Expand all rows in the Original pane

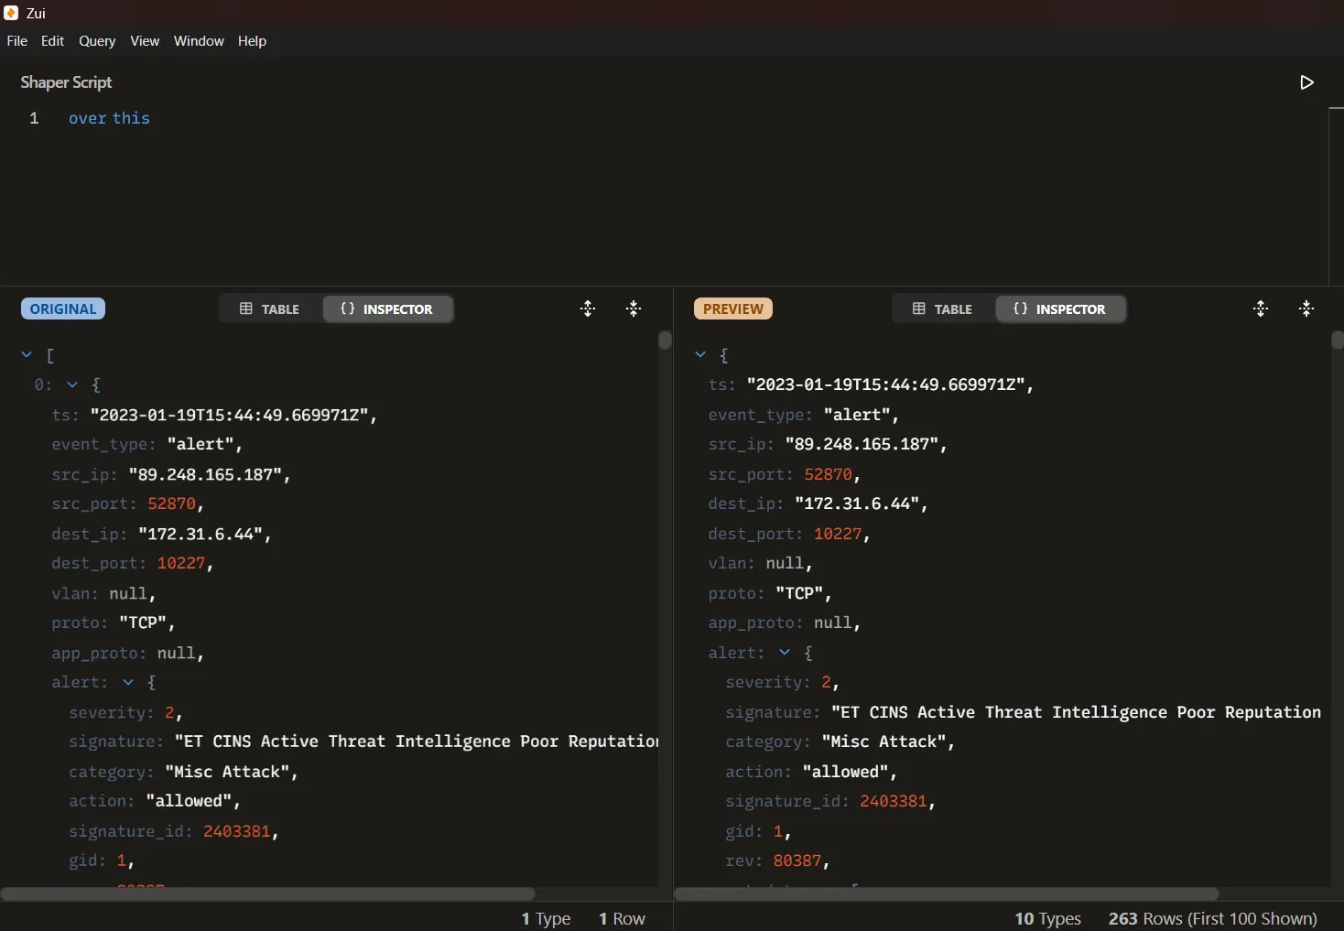[588, 309]
